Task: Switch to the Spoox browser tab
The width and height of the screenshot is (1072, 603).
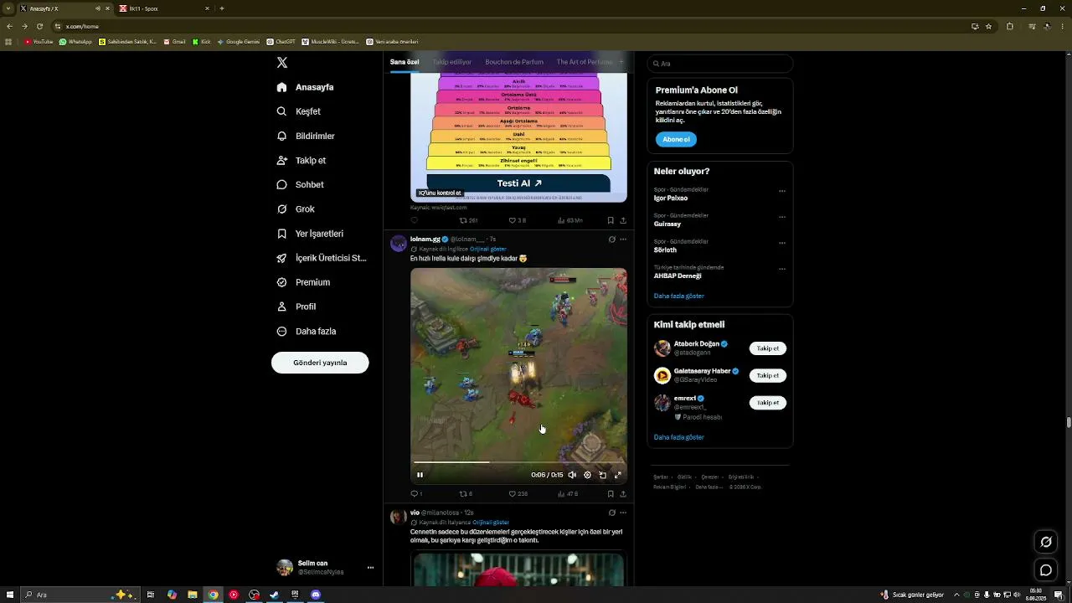Action: [164, 8]
